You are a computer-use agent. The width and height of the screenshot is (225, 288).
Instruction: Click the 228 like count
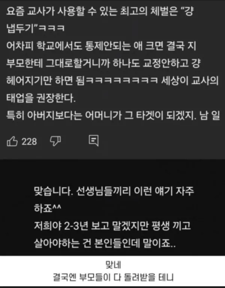[29, 142]
